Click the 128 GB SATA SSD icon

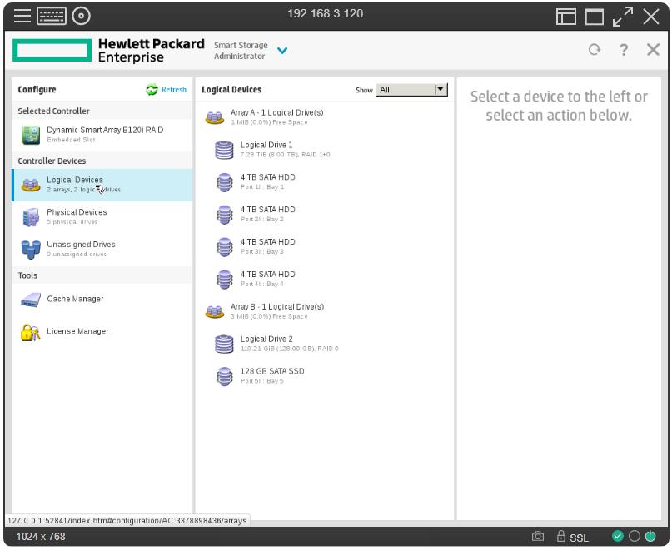[x=224, y=376]
